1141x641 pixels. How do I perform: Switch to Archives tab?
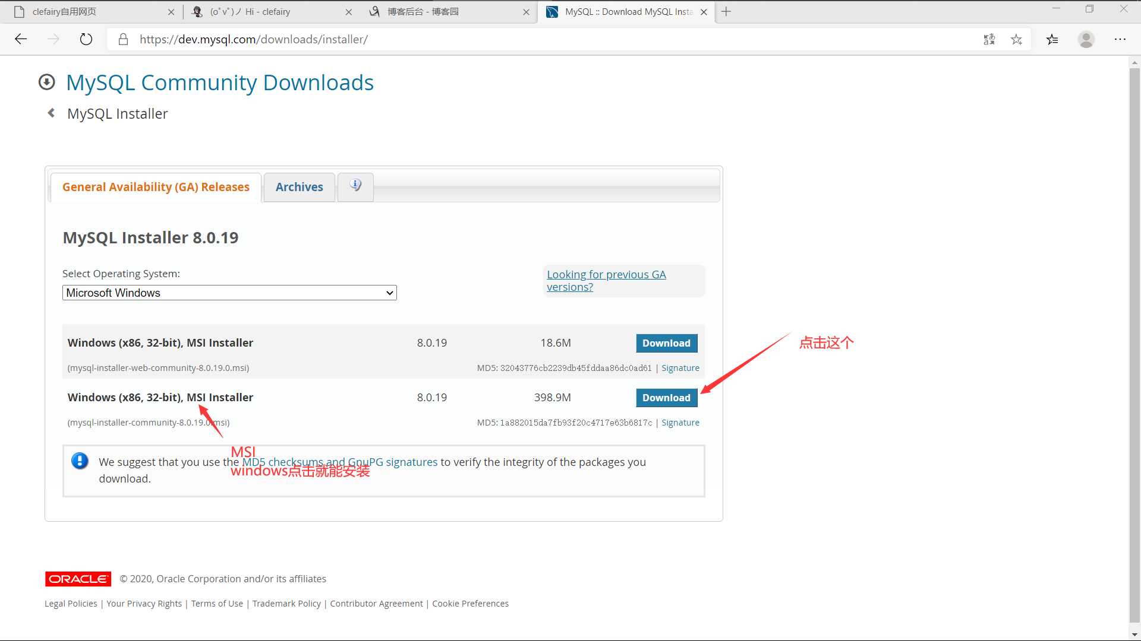[298, 186]
